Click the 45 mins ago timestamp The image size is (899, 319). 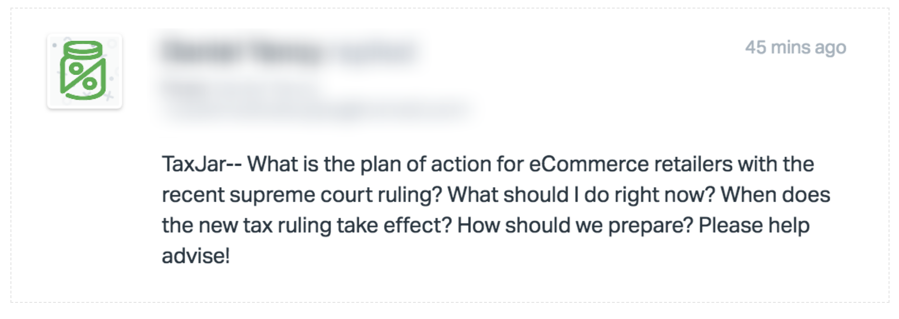coord(796,47)
